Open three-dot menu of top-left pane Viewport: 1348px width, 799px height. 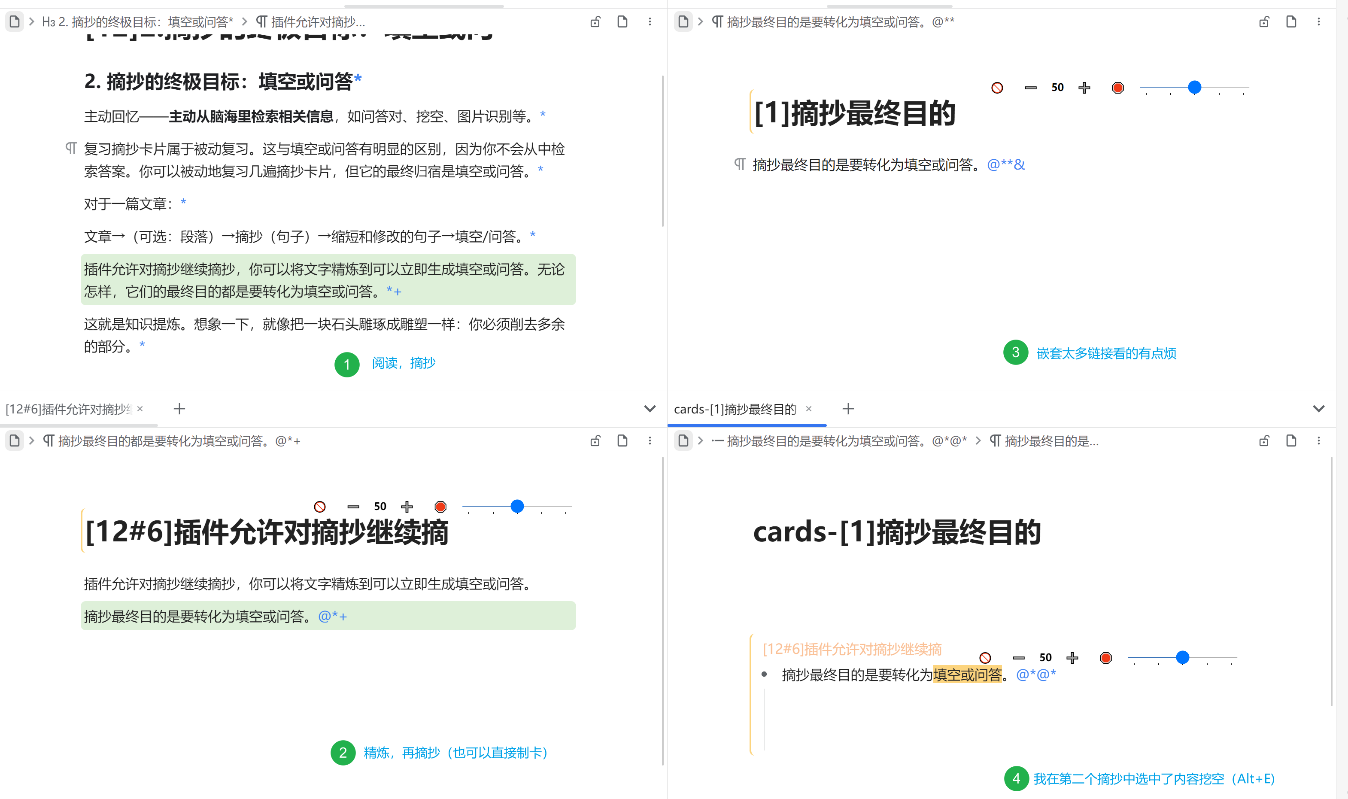[650, 22]
